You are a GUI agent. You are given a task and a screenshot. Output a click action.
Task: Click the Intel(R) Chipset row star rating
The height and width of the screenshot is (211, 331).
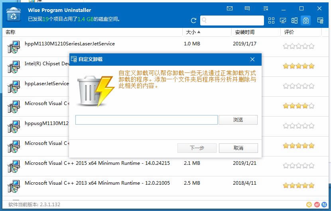(298, 66)
